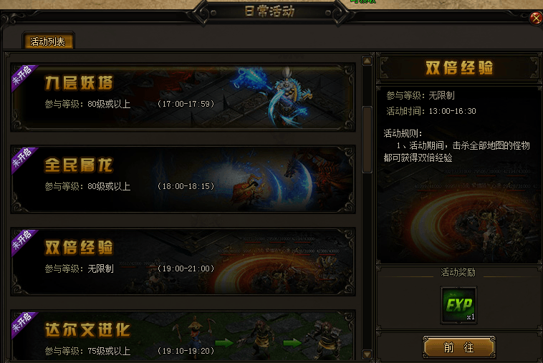Click the 未开启 ribbon on 双倍经验
Screen dimensions: 543x363
pyautogui.click(x=24, y=241)
